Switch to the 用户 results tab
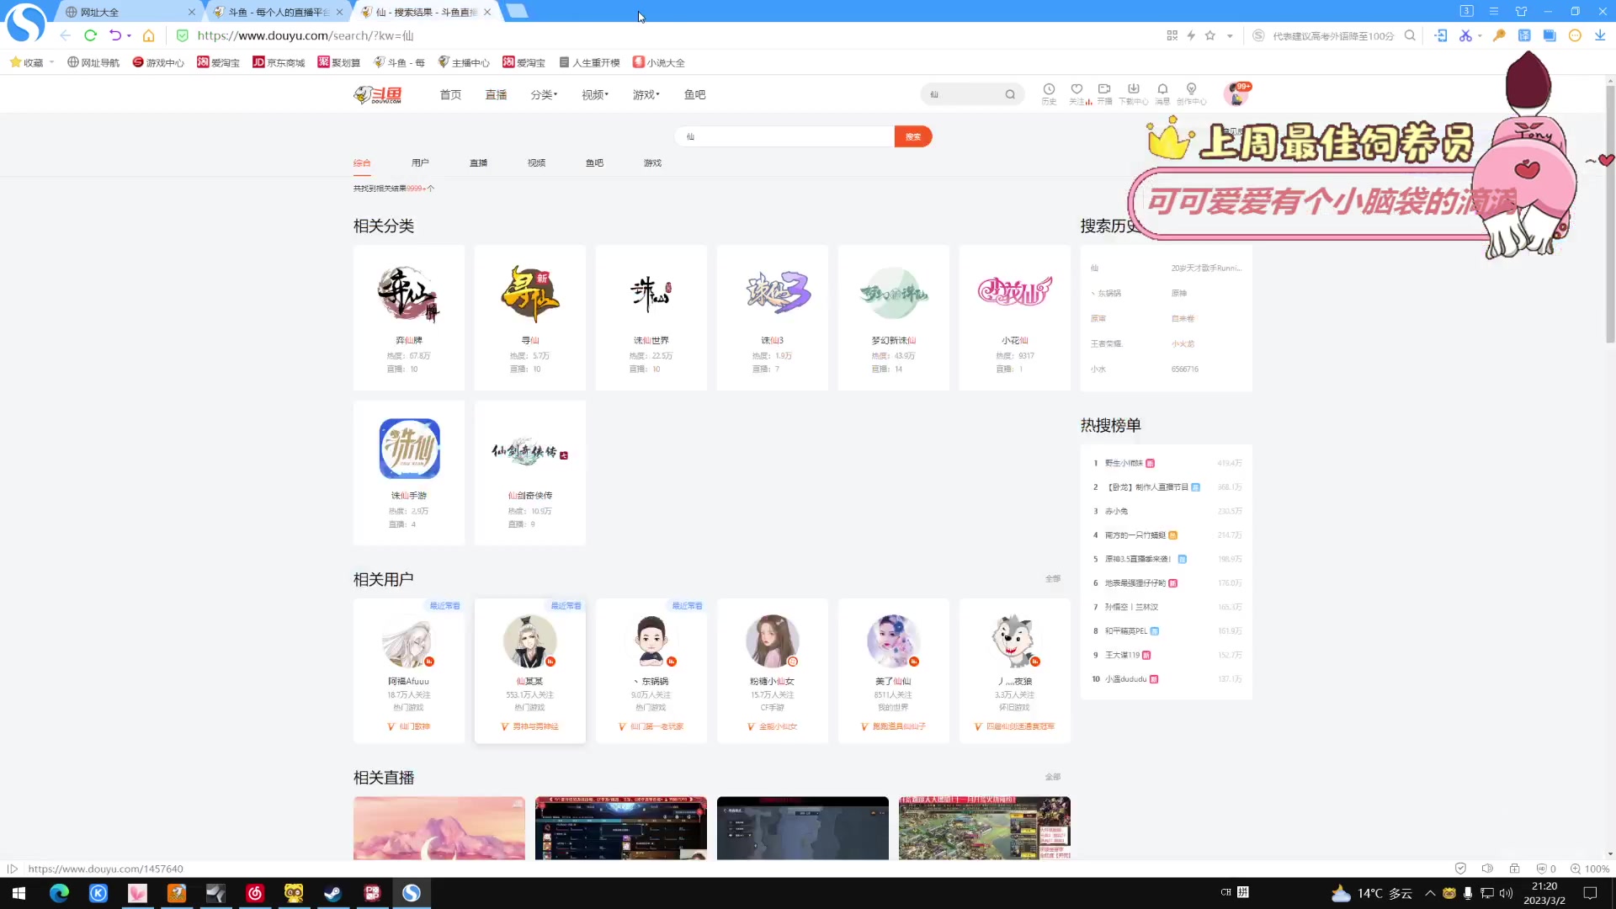1616x909 pixels. [x=420, y=163]
